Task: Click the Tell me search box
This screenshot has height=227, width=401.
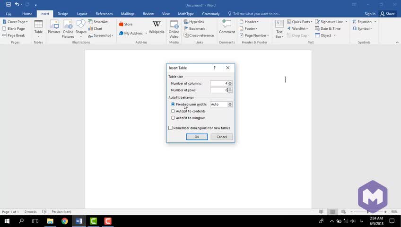Action: pos(254,14)
